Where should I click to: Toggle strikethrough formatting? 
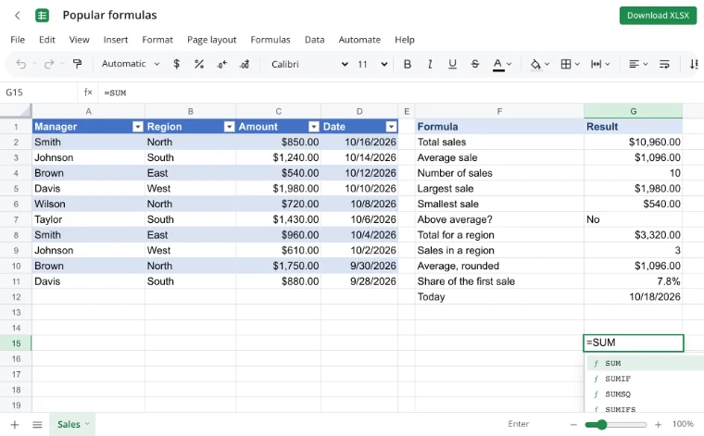[474, 64]
